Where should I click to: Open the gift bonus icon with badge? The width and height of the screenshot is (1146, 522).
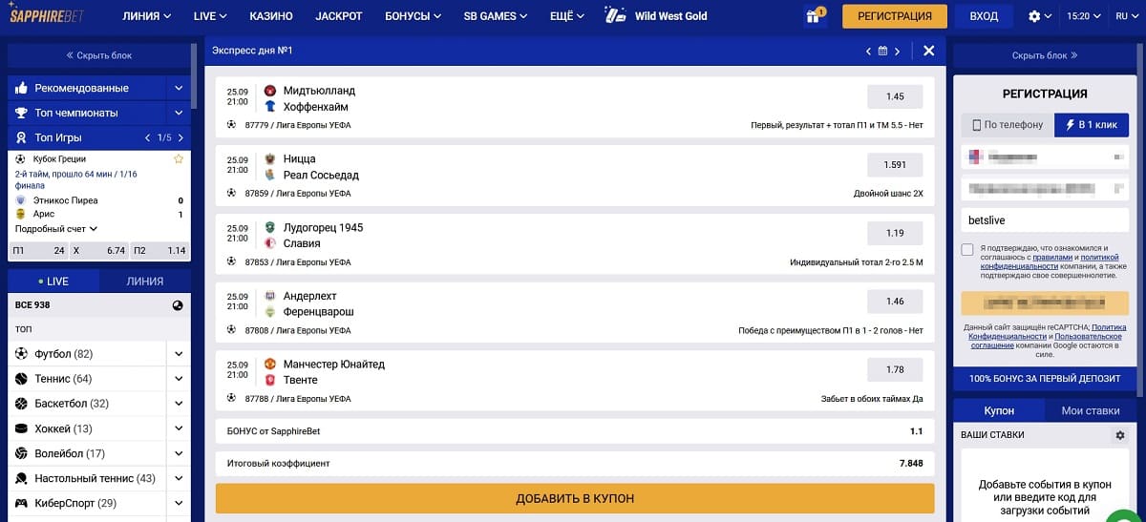pos(815,16)
